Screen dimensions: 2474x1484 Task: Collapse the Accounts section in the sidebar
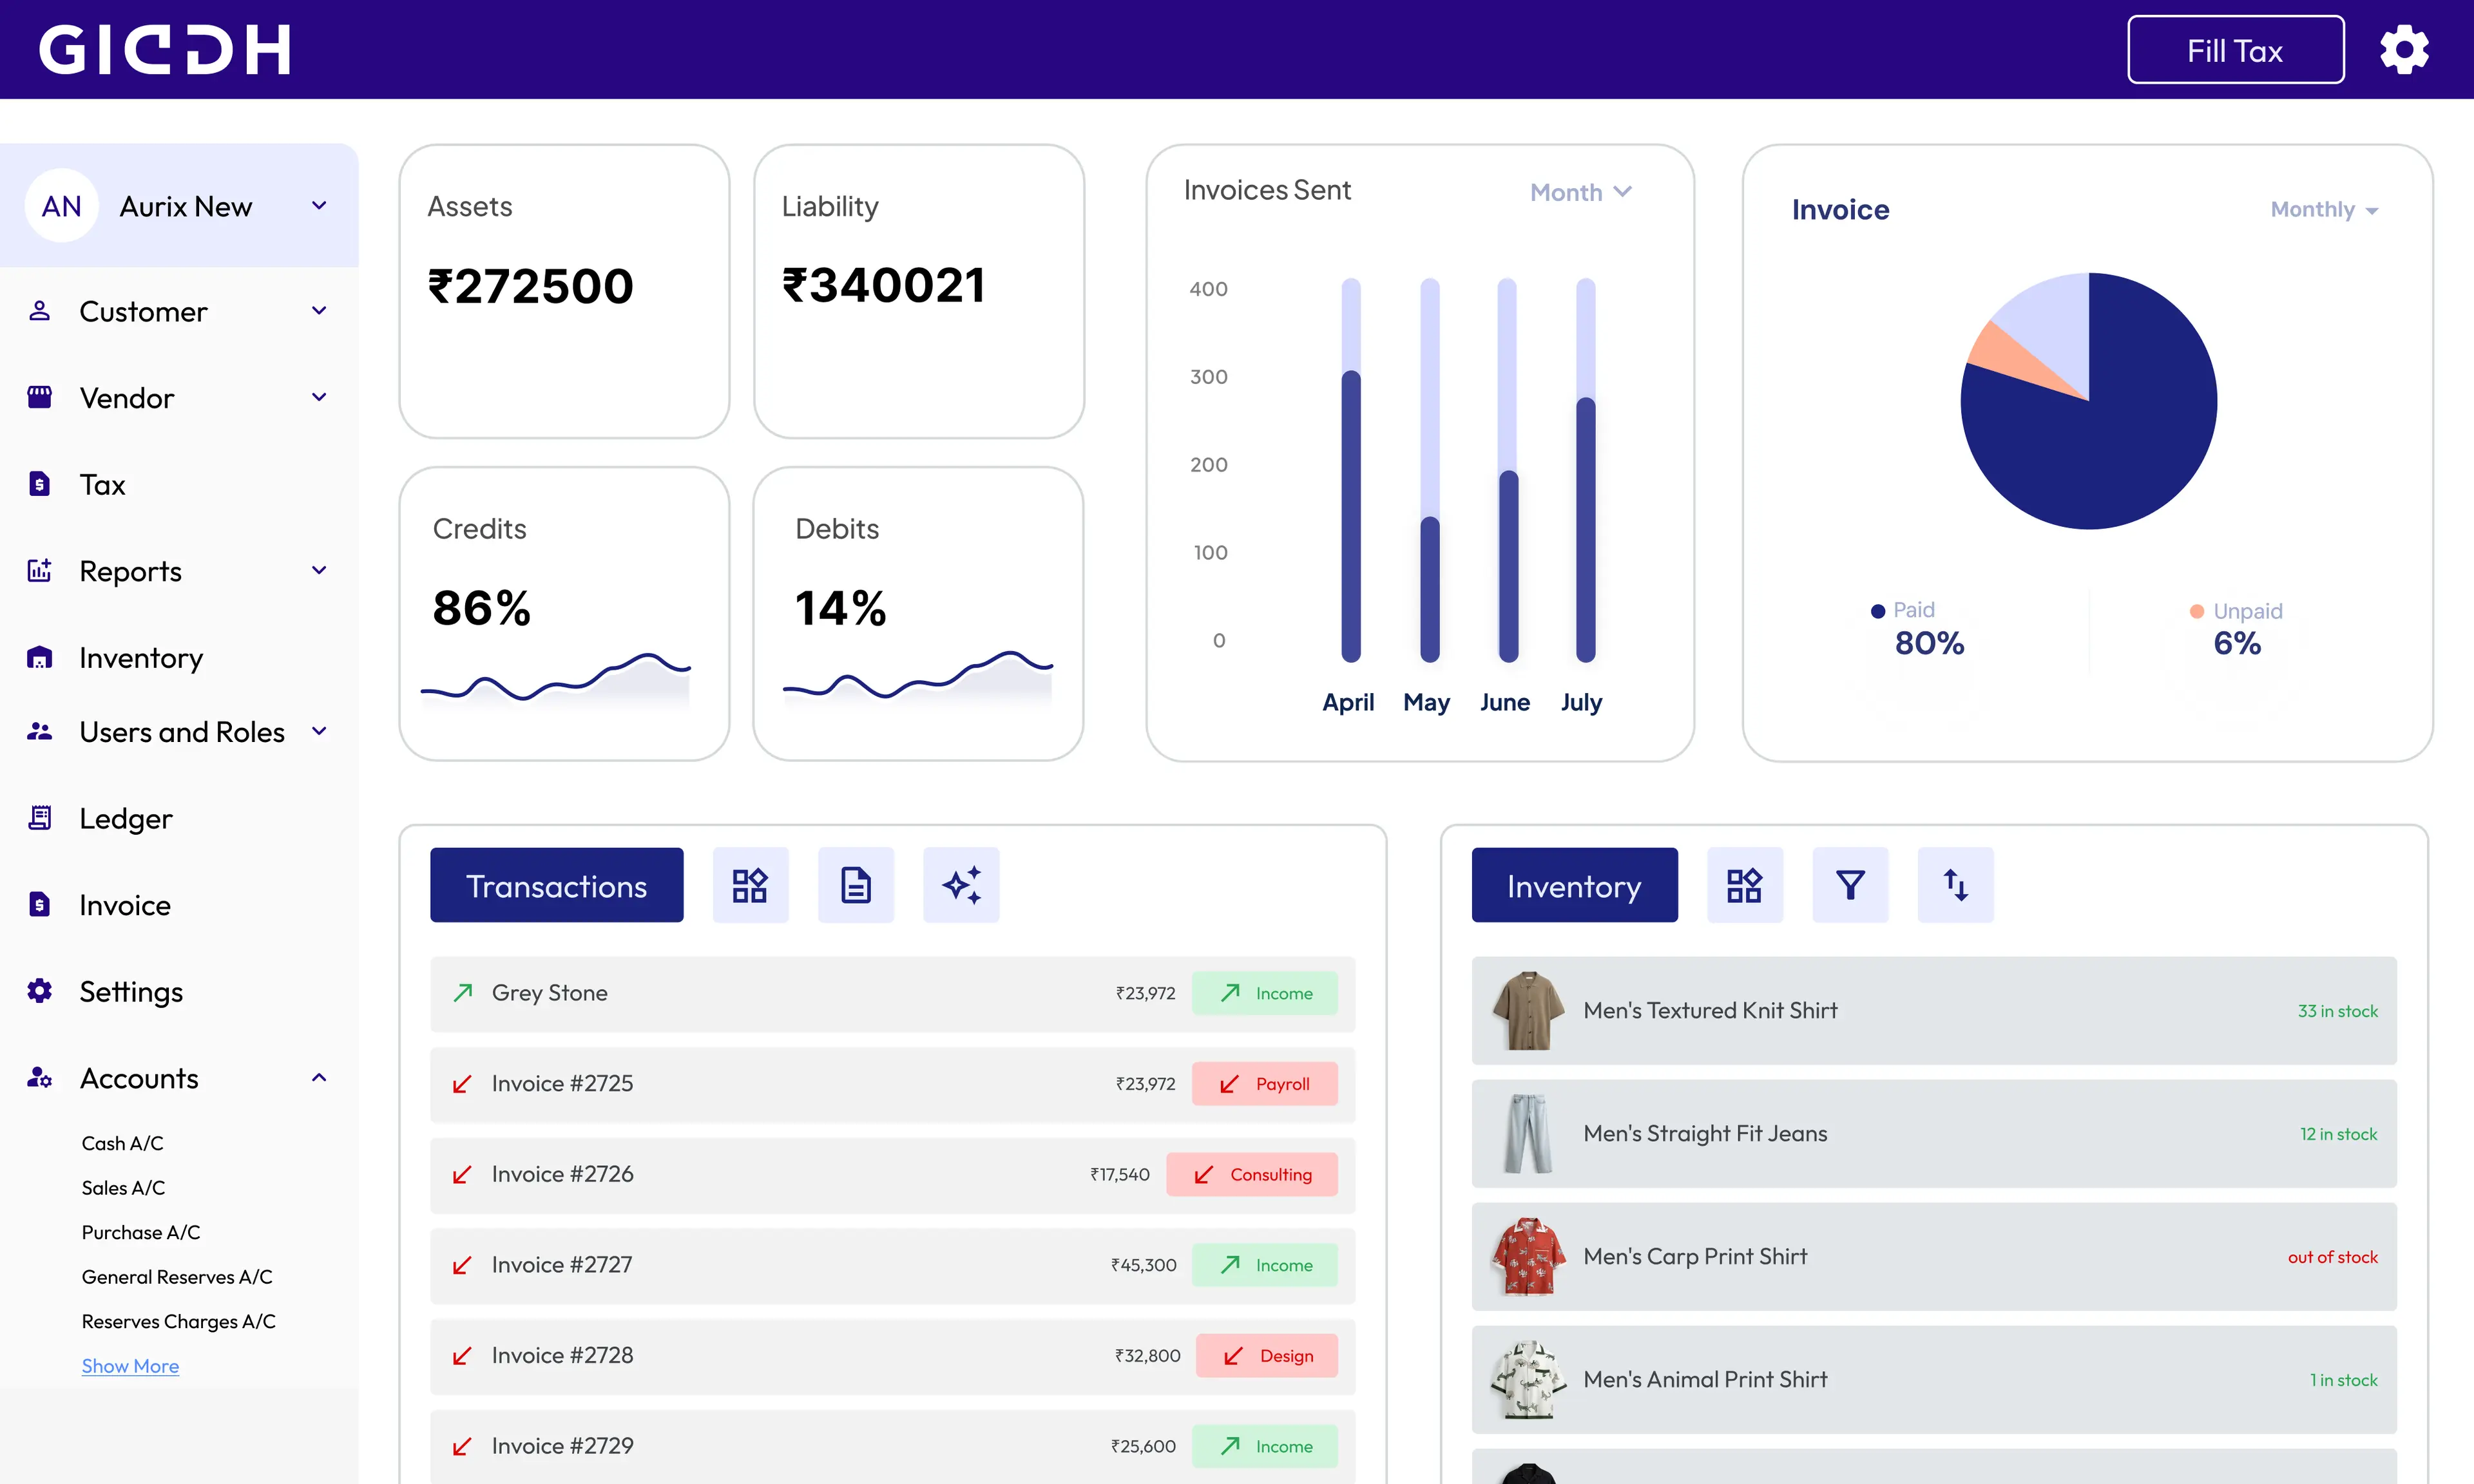click(x=318, y=1077)
